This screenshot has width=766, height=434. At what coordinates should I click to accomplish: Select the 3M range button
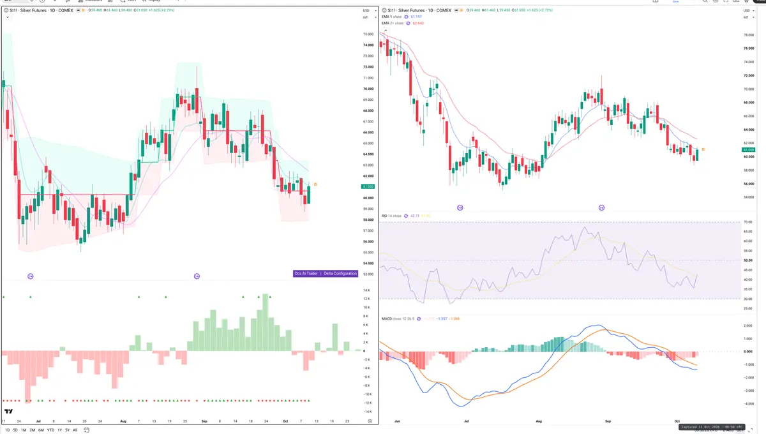pyautogui.click(x=33, y=430)
